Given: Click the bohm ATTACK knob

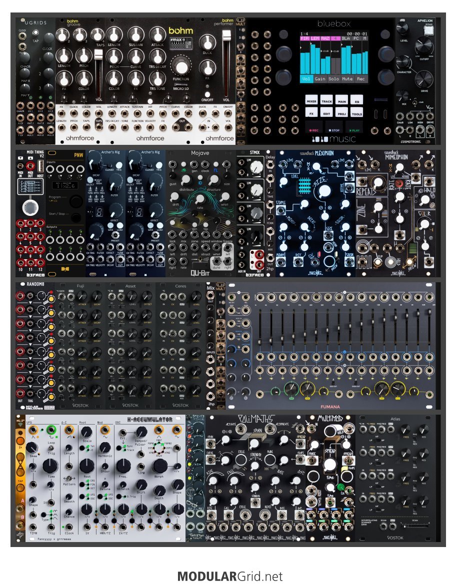Looking at the screenshot, I should coord(157,34).
